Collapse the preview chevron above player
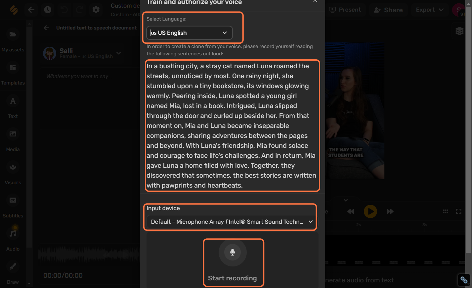The image size is (472, 288). pyautogui.click(x=346, y=200)
